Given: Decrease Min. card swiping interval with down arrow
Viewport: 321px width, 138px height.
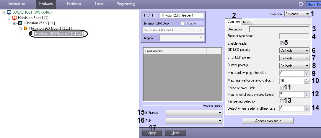Looking at the screenshot, I should 307,74.
